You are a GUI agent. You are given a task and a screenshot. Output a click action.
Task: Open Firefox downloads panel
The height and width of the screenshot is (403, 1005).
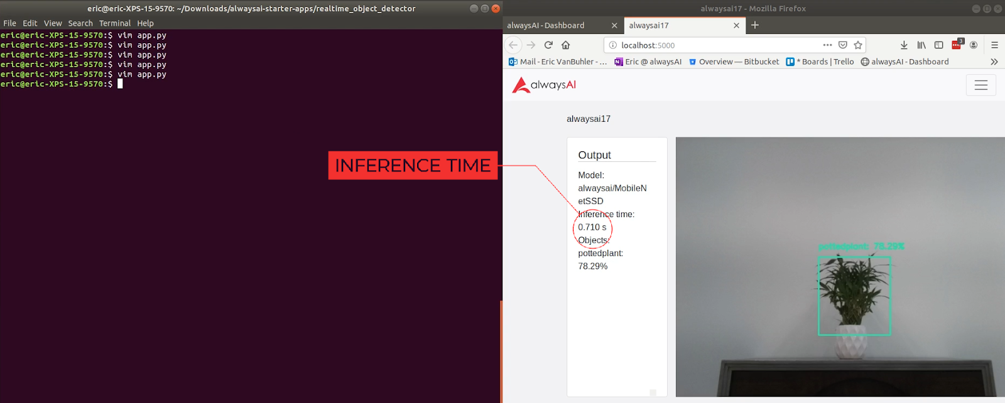(x=904, y=45)
